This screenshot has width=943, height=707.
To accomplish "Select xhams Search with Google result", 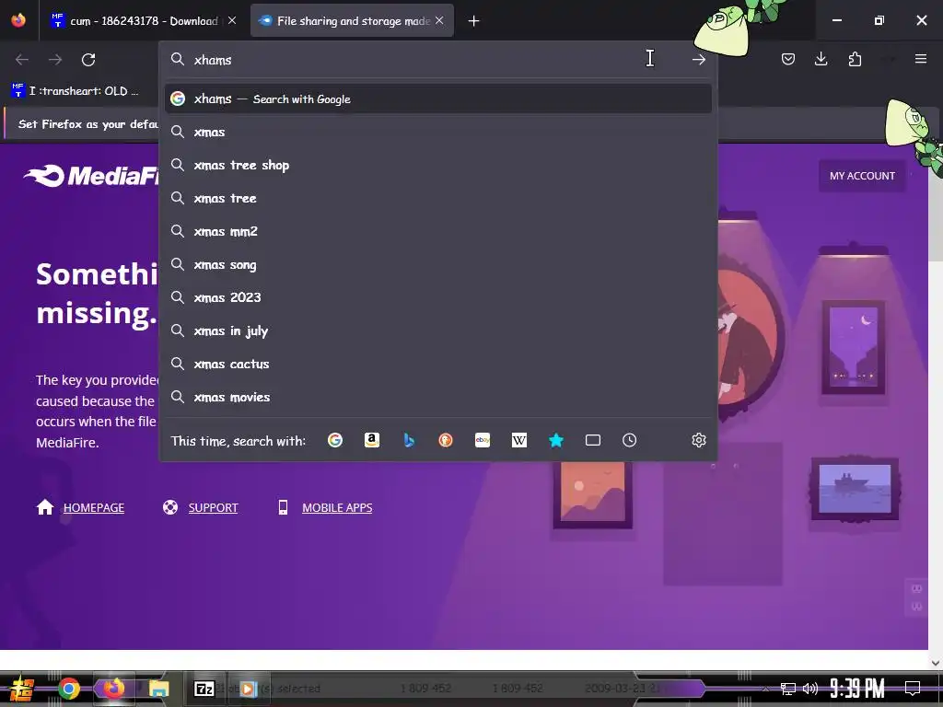I will tap(437, 99).
